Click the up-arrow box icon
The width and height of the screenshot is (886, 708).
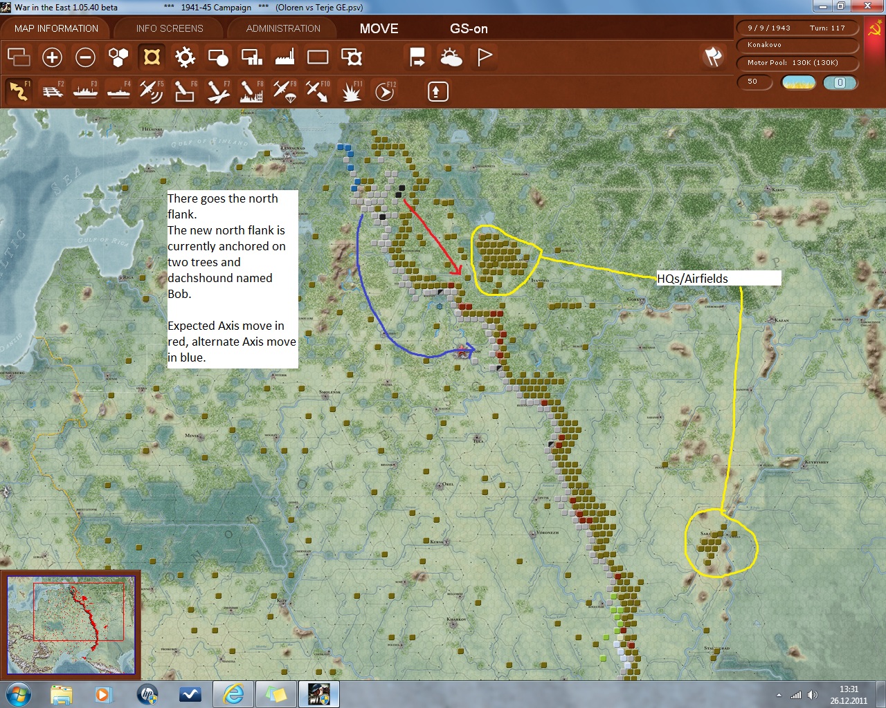pos(437,91)
